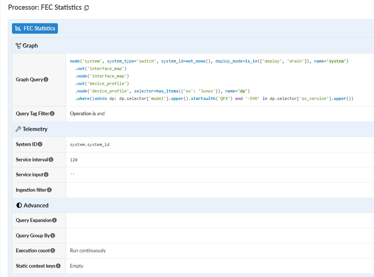Click the Static context keys label
This screenshot has height=277, width=374.
point(35,266)
